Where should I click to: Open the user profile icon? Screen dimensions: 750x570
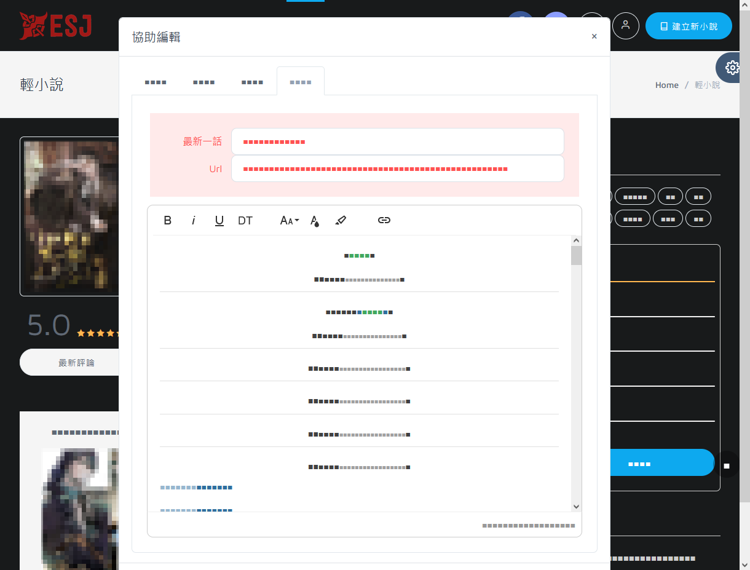pos(626,26)
